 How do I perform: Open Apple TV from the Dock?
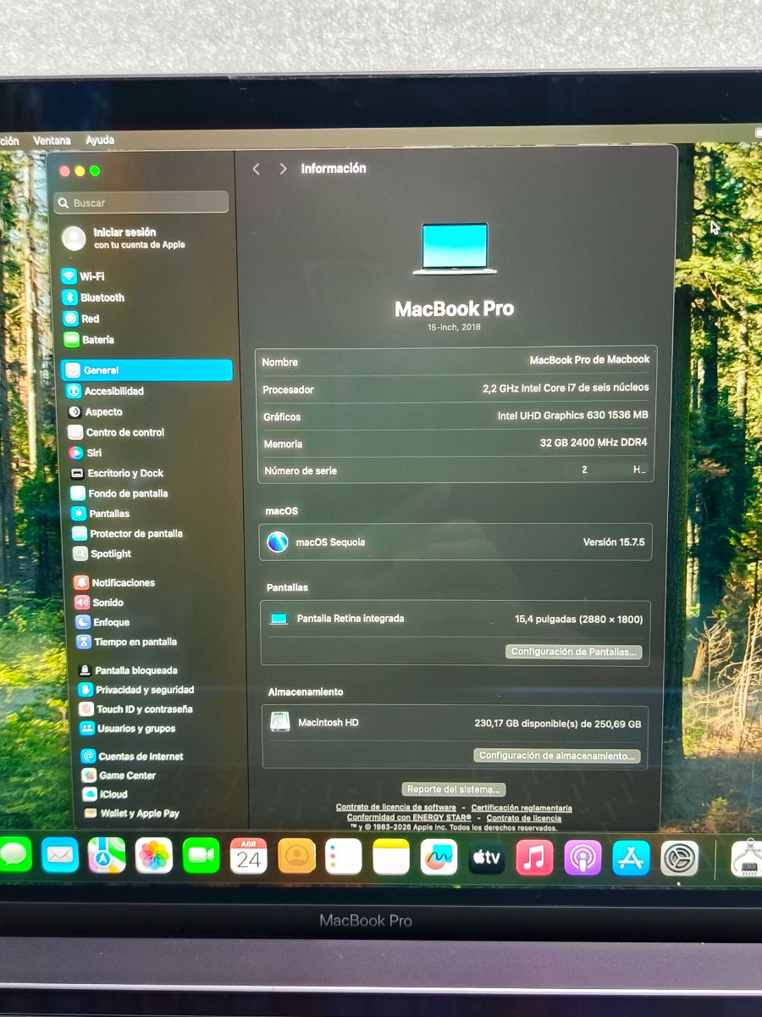487,858
